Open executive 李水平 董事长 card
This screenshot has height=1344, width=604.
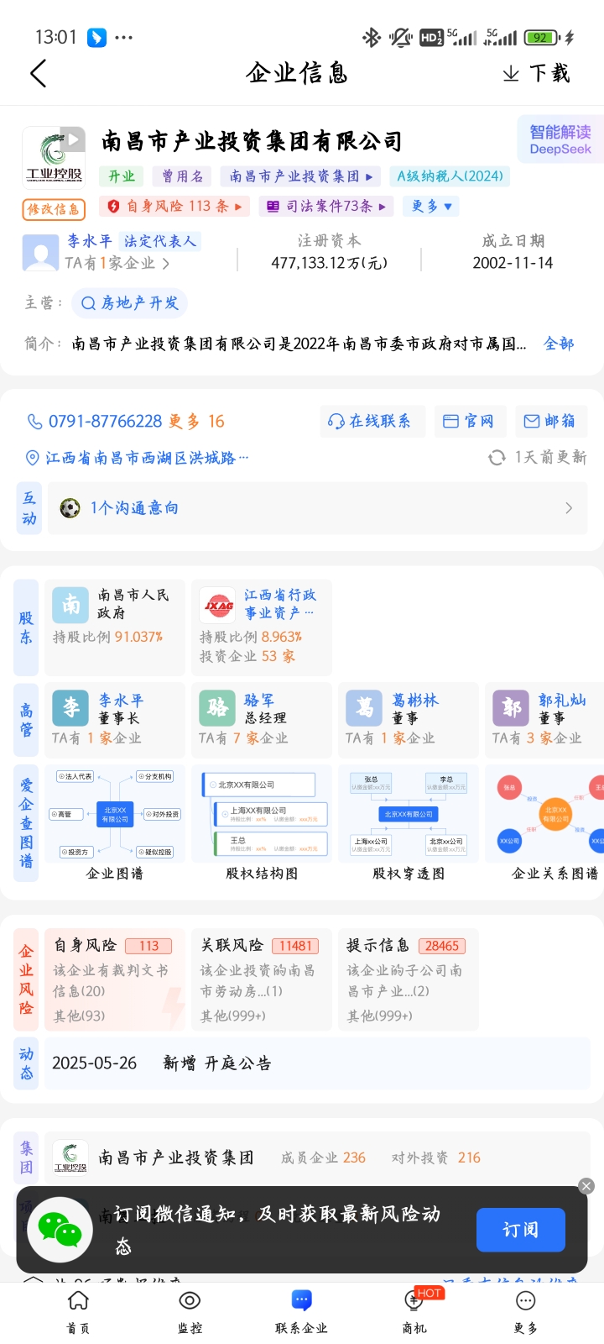(x=114, y=719)
